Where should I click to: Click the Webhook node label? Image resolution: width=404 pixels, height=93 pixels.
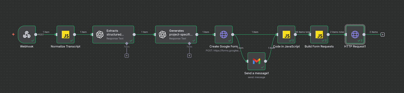tap(27, 46)
